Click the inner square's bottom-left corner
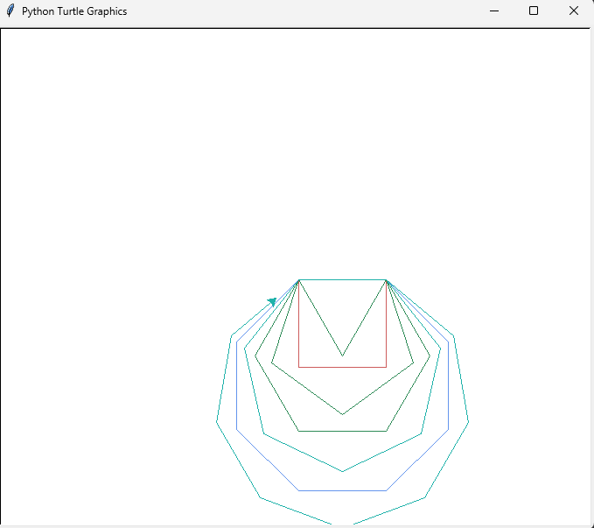Image resolution: width=594 pixels, height=528 pixels. coord(299,367)
